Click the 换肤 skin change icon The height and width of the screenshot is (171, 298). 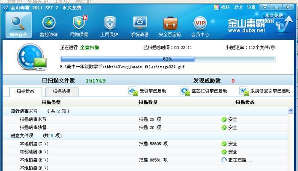[x=217, y=7]
